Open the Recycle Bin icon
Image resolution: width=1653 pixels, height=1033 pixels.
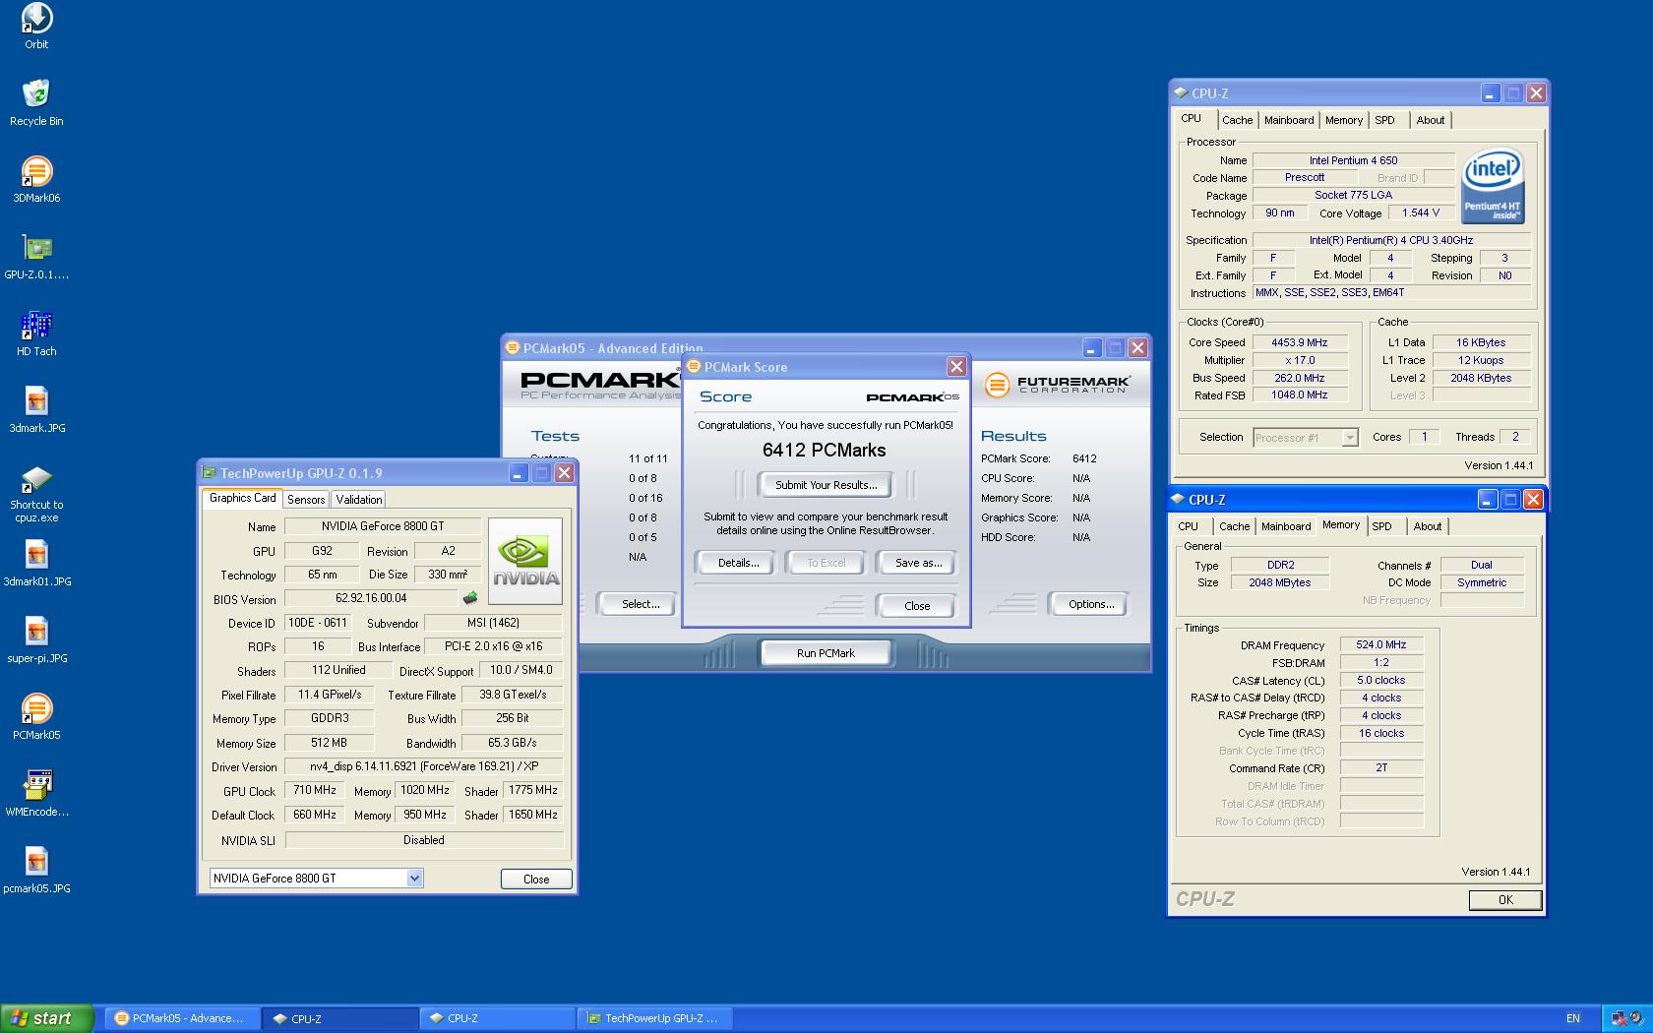click(36, 102)
